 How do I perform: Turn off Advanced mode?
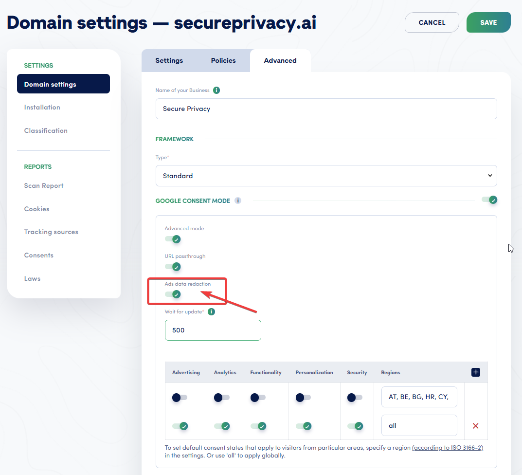click(173, 239)
